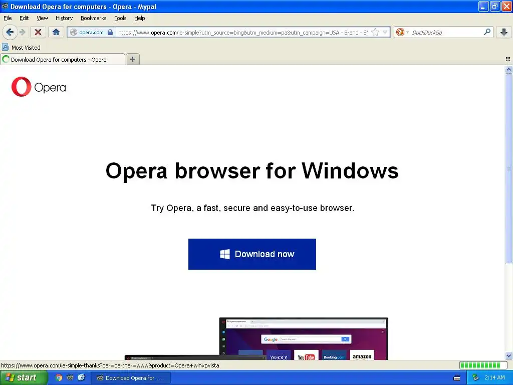
Task: Click the forward navigation arrow
Action: click(23, 32)
